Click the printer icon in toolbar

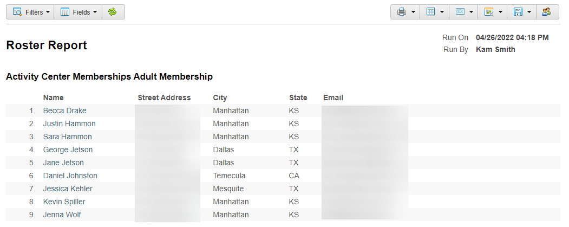tap(401, 12)
